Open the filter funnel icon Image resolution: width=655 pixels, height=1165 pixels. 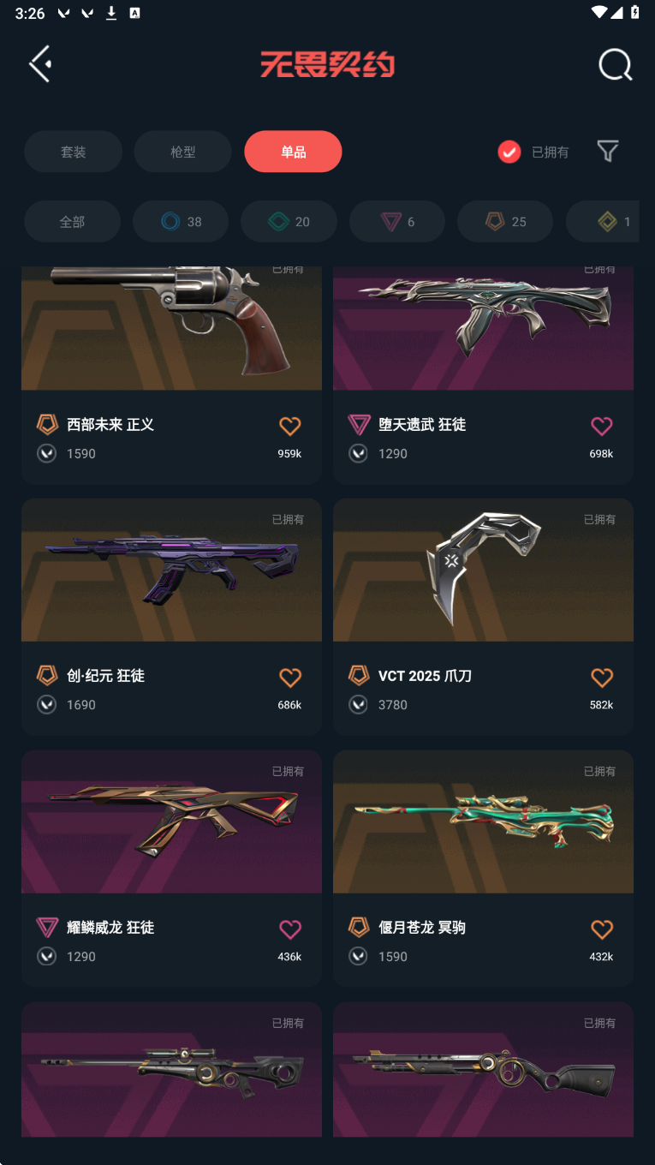point(608,152)
